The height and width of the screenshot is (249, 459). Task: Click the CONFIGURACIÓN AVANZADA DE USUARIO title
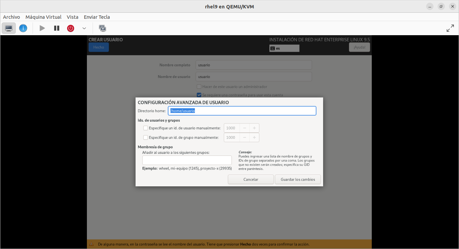[183, 103]
